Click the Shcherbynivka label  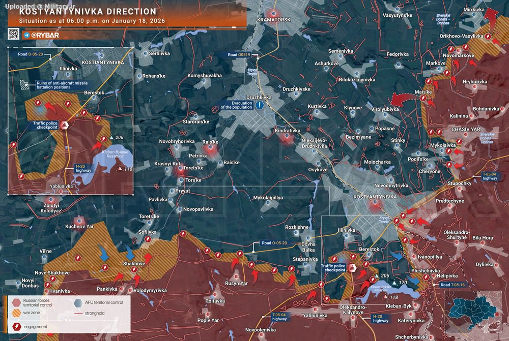(x=412, y=337)
